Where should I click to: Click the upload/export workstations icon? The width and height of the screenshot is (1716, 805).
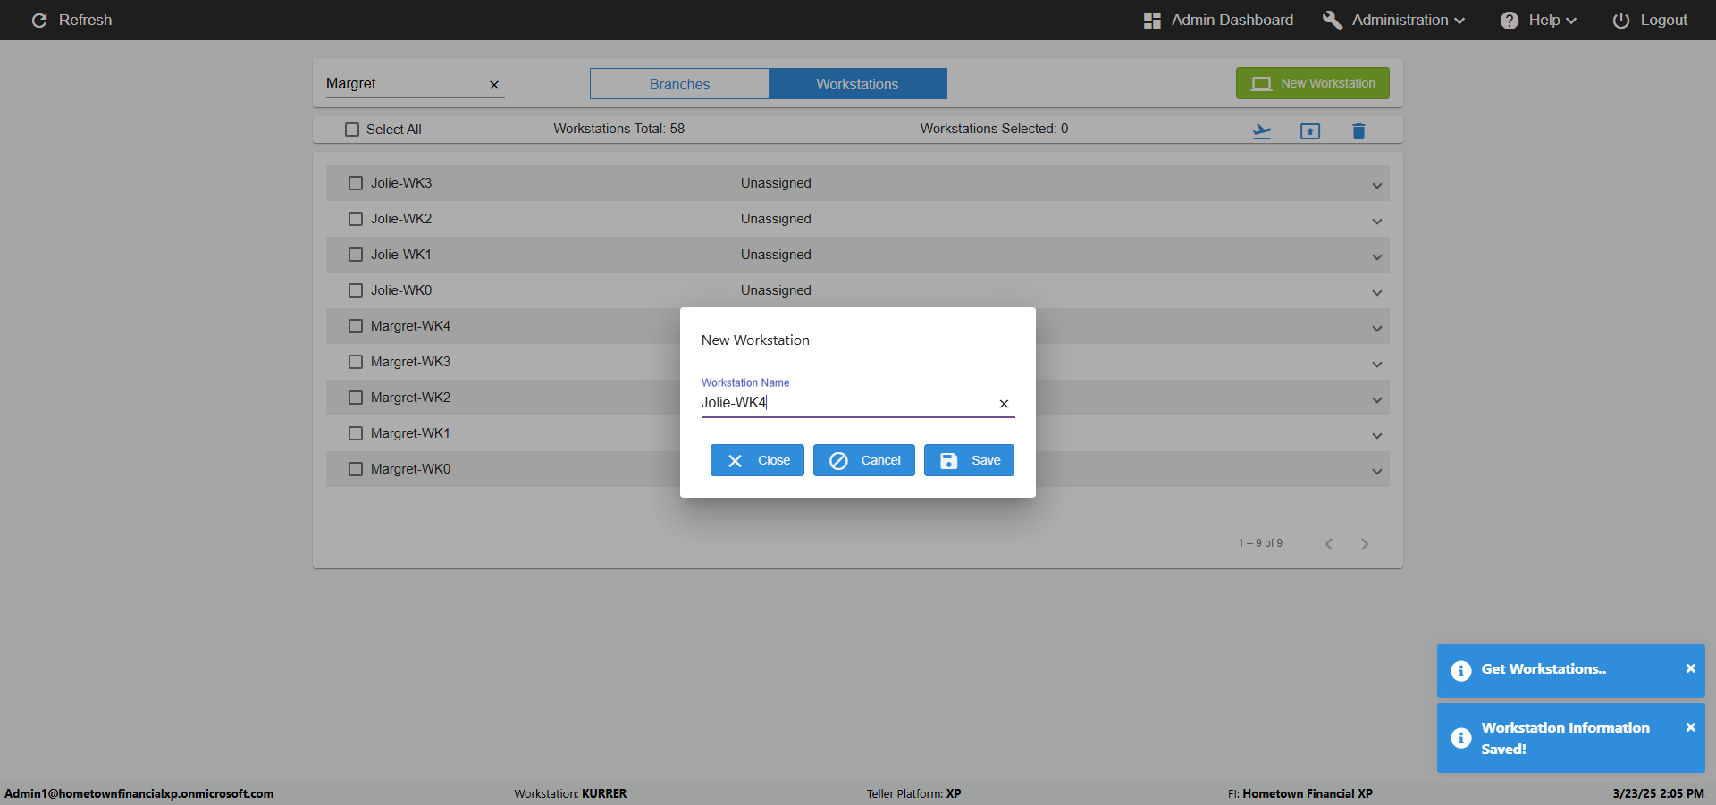1310,131
